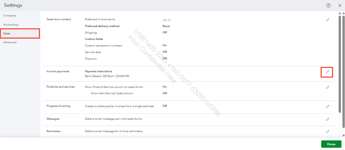Click Custom transaction numbers label
The width and height of the screenshot is (345, 150).
point(103,46)
